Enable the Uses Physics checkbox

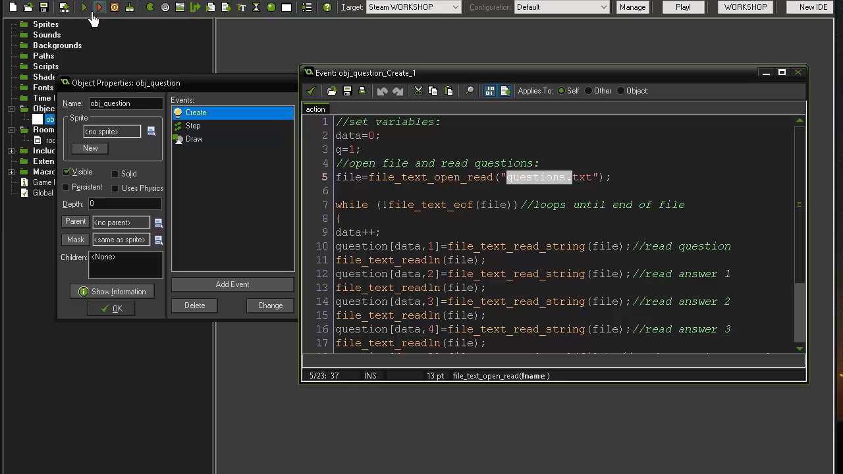point(115,188)
